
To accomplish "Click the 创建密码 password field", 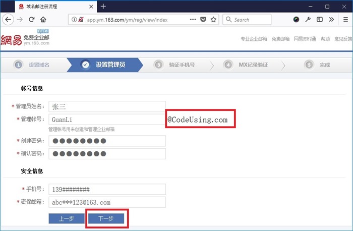I will pos(107,141).
